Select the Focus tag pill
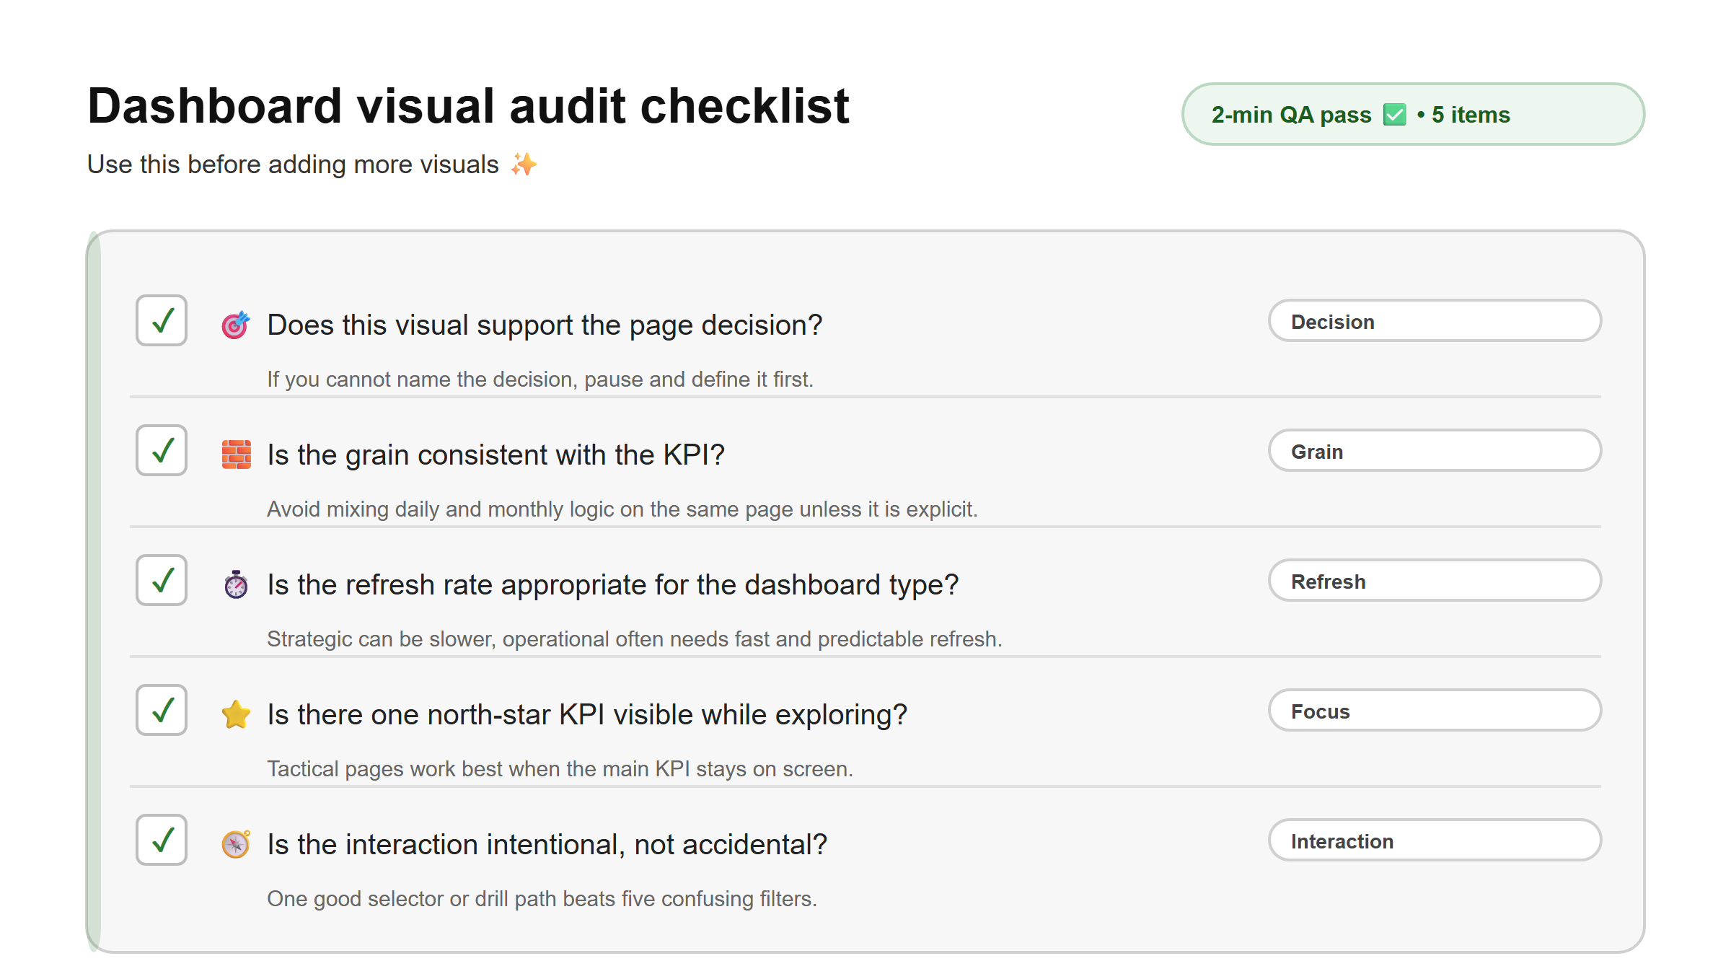The width and height of the screenshot is (1731, 974). (x=1434, y=711)
